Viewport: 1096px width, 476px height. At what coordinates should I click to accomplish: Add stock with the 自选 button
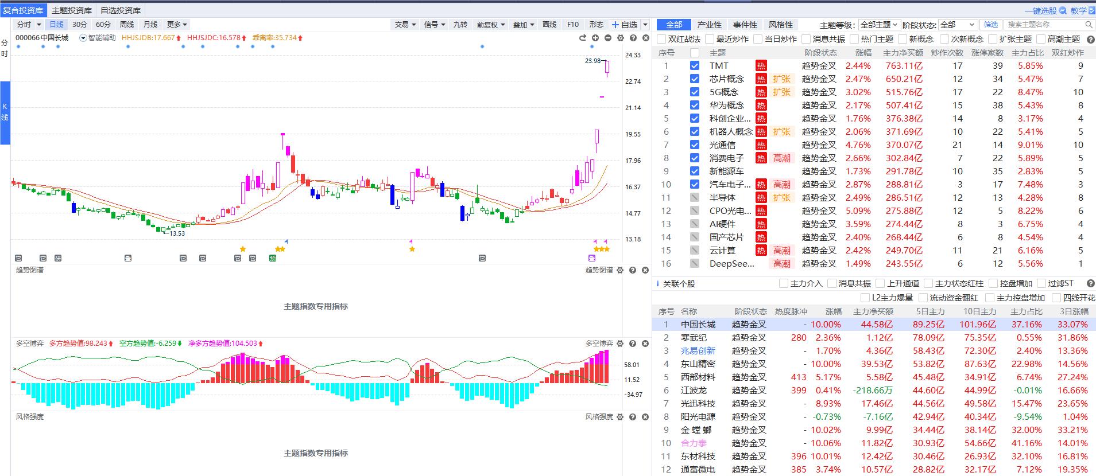[625, 25]
